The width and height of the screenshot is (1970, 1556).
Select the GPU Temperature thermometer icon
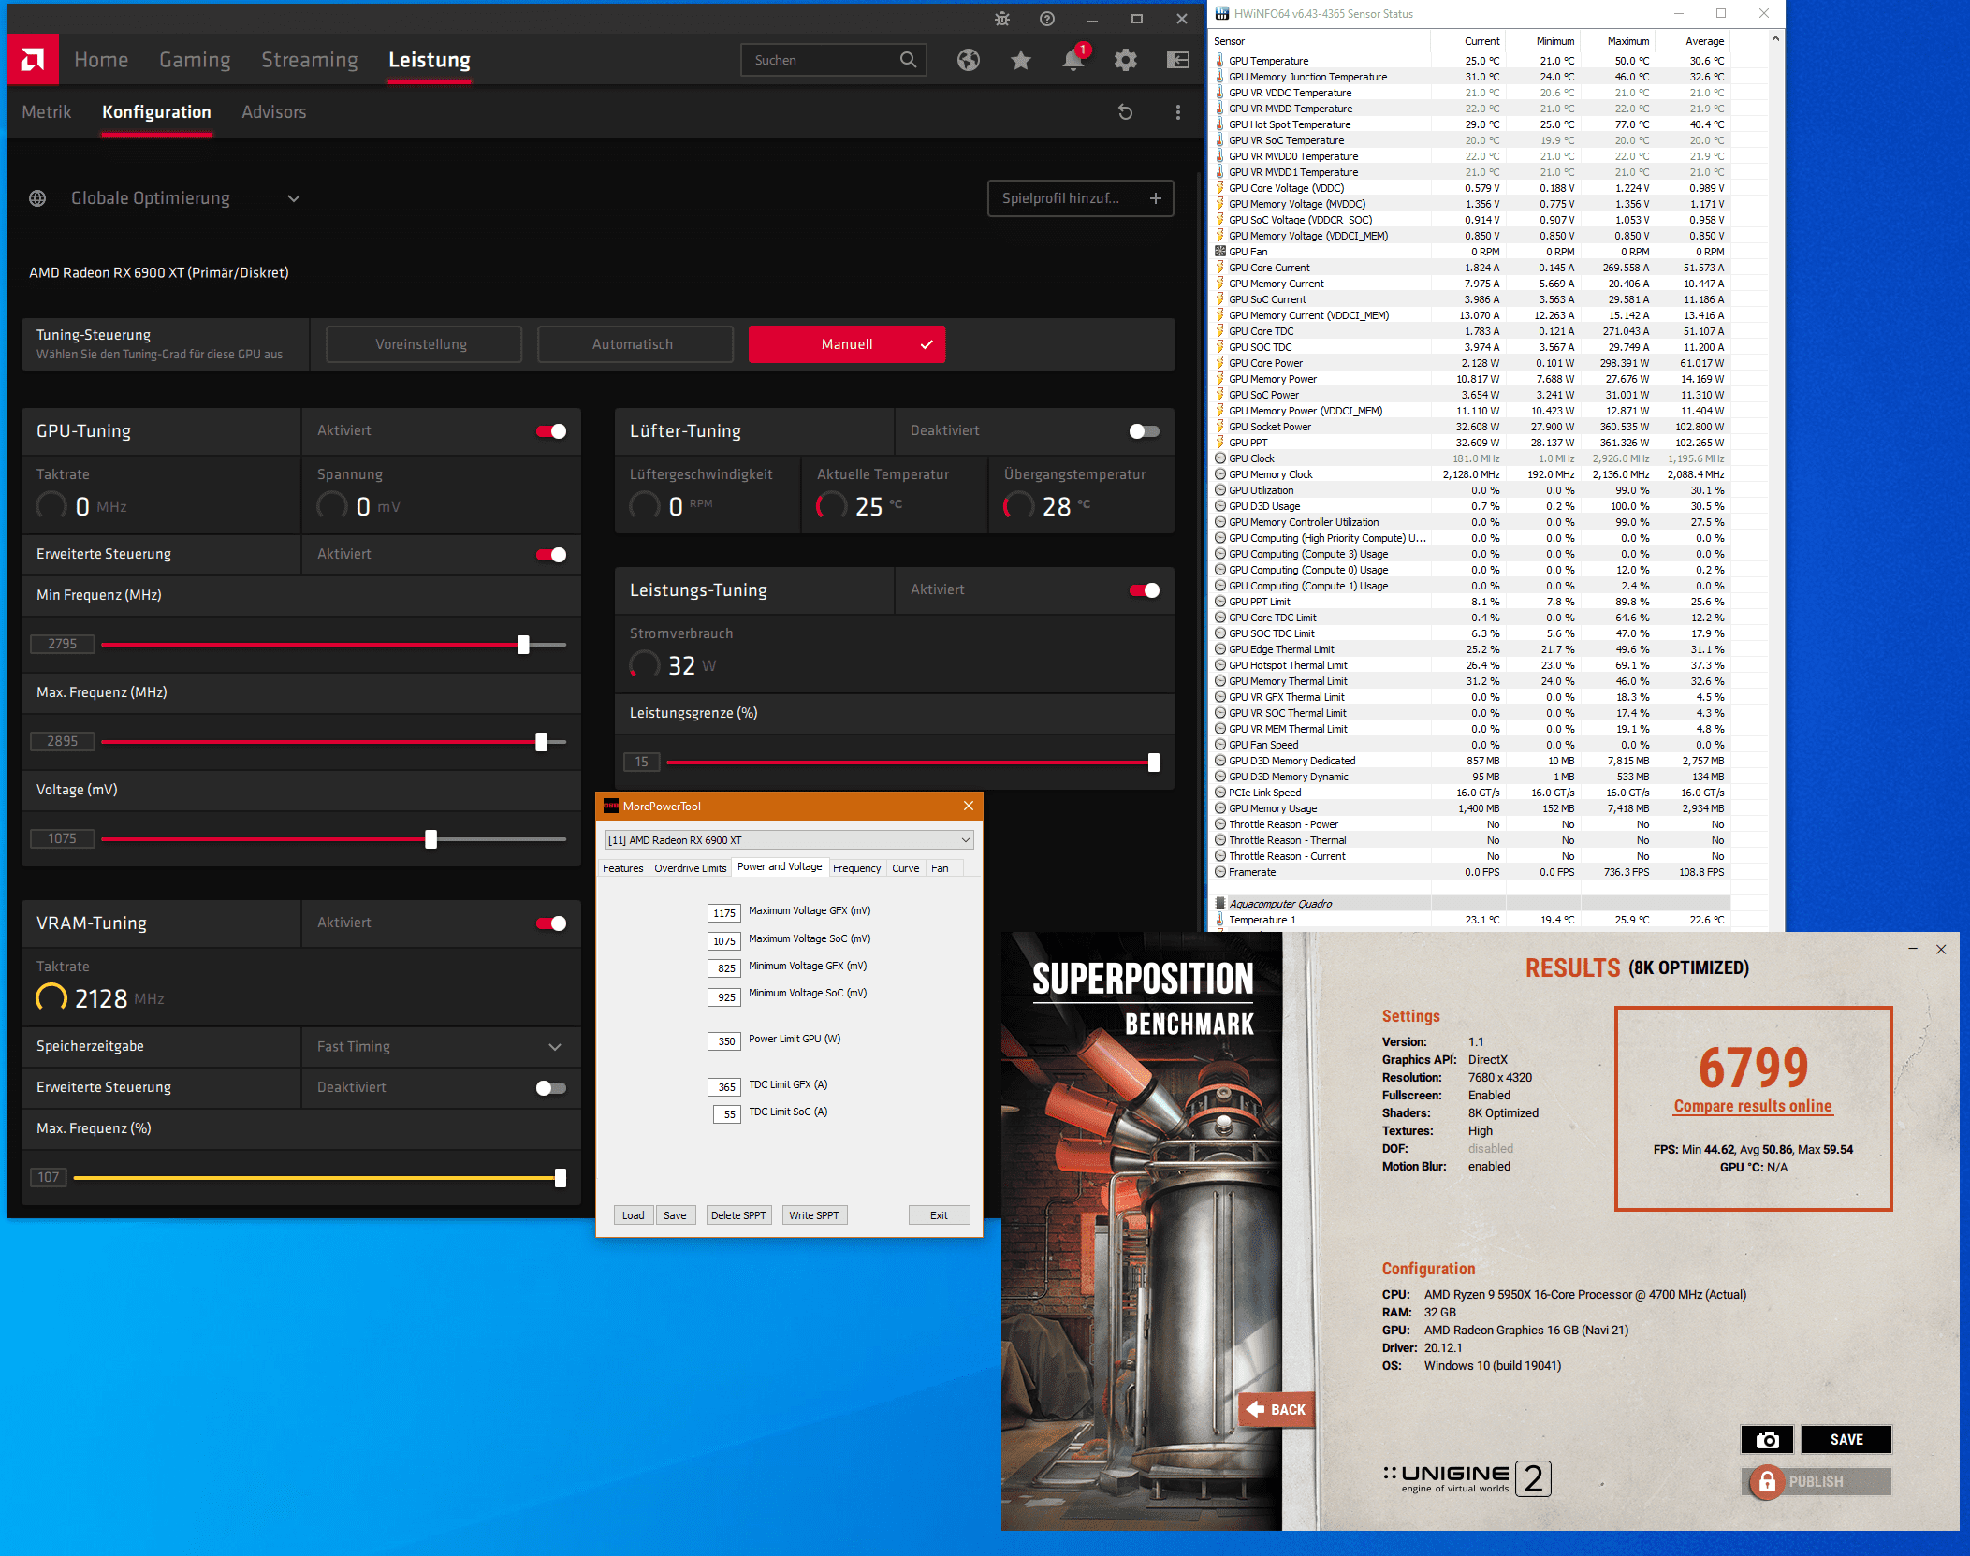(x=1220, y=61)
